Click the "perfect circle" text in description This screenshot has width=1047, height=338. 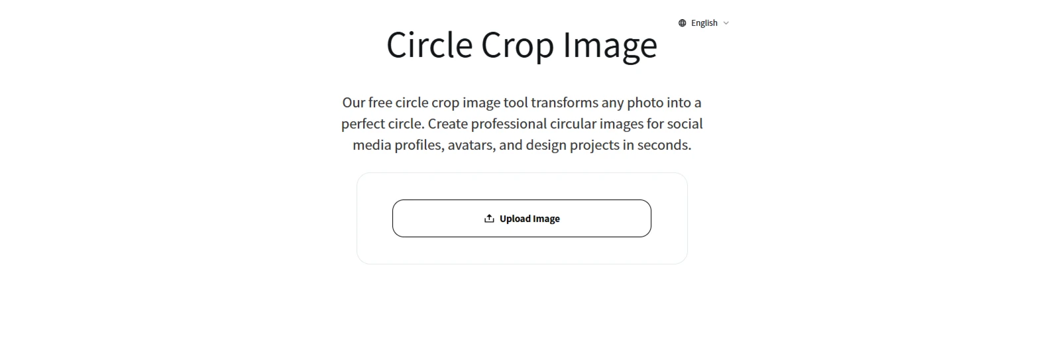pos(382,124)
